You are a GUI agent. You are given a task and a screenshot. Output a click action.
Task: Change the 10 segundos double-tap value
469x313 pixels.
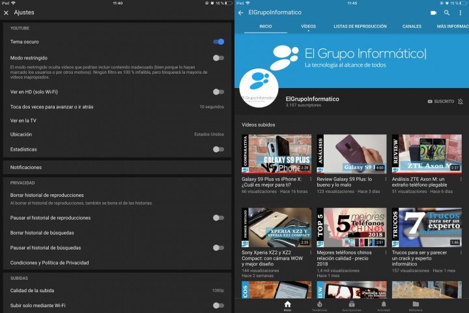click(x=212, y=107)
